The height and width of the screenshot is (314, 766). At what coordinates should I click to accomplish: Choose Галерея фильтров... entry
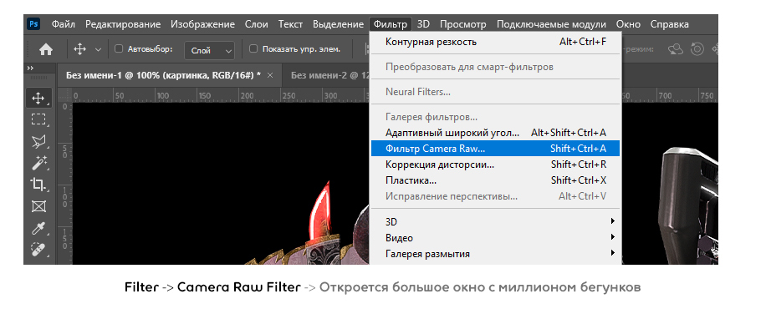(495, 117)
